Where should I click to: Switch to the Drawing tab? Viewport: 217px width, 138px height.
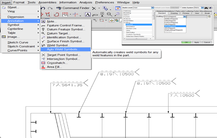pos(174,13)
